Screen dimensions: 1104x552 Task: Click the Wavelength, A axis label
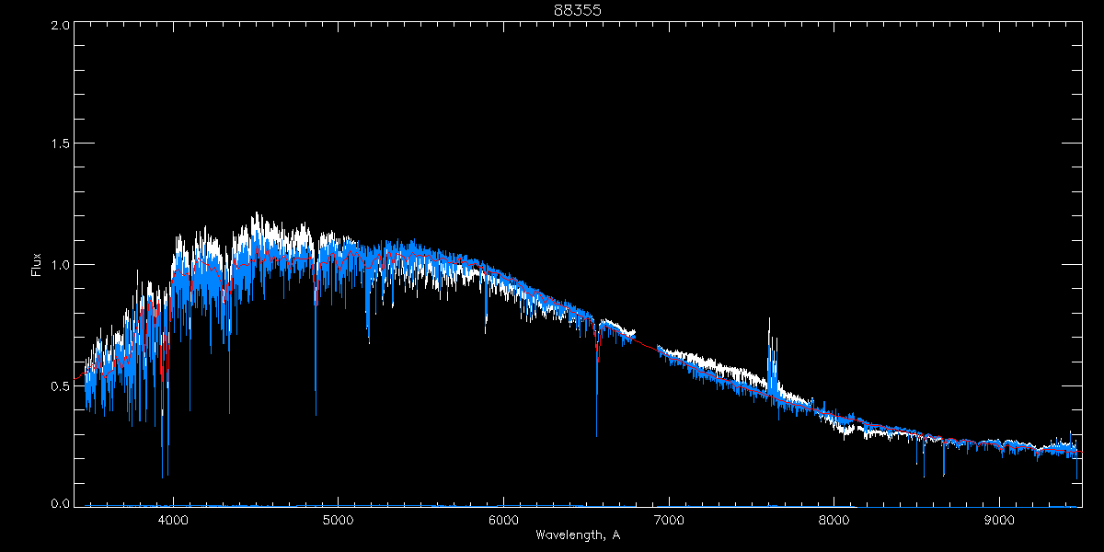tap(578, 535)
